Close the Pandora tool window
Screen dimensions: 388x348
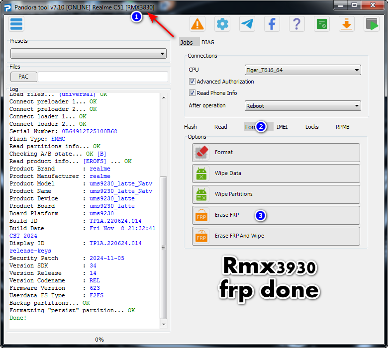[x=373, y=5]
